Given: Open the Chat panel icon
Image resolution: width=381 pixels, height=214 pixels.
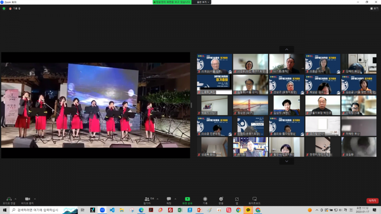Looking at the screenshot, I should point(169,199).
